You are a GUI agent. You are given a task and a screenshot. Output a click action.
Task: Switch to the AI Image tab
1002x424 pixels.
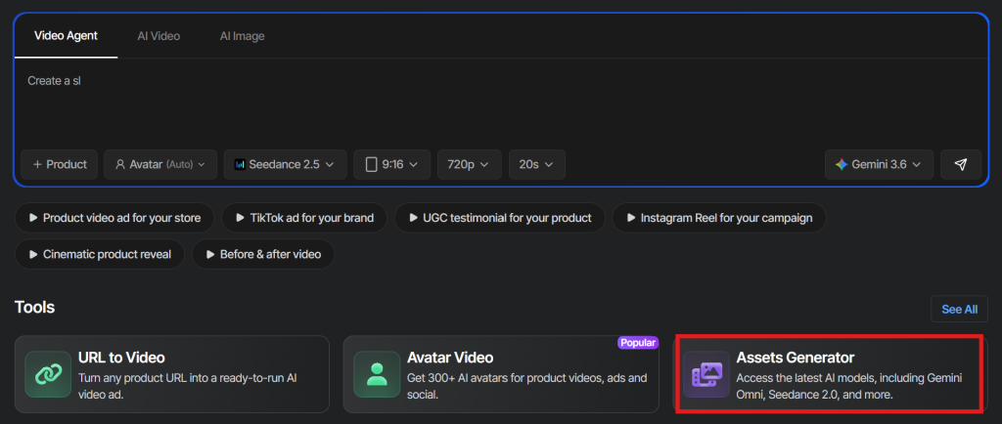pos(243,36)
